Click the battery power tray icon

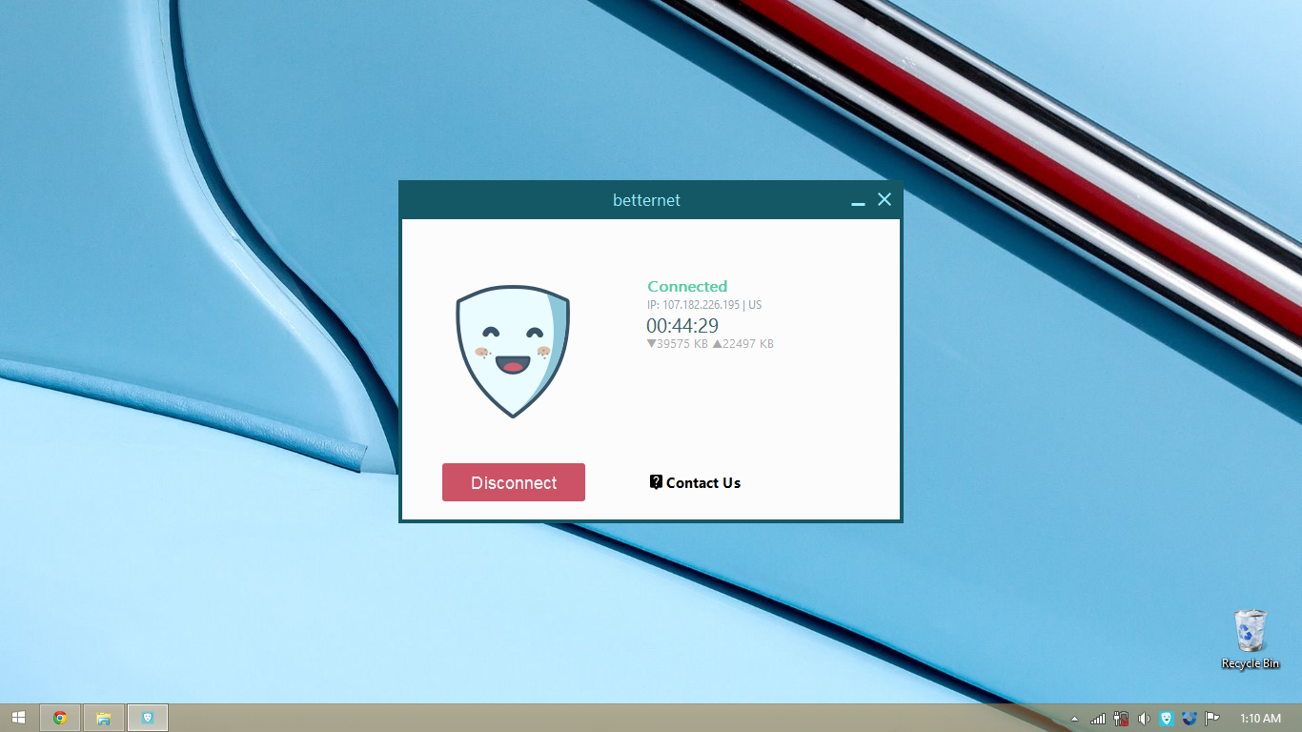pyautogui.click(x=1121, y=719)
